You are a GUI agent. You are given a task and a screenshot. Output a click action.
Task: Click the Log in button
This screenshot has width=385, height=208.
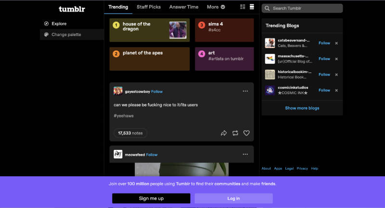click(233, 198)
